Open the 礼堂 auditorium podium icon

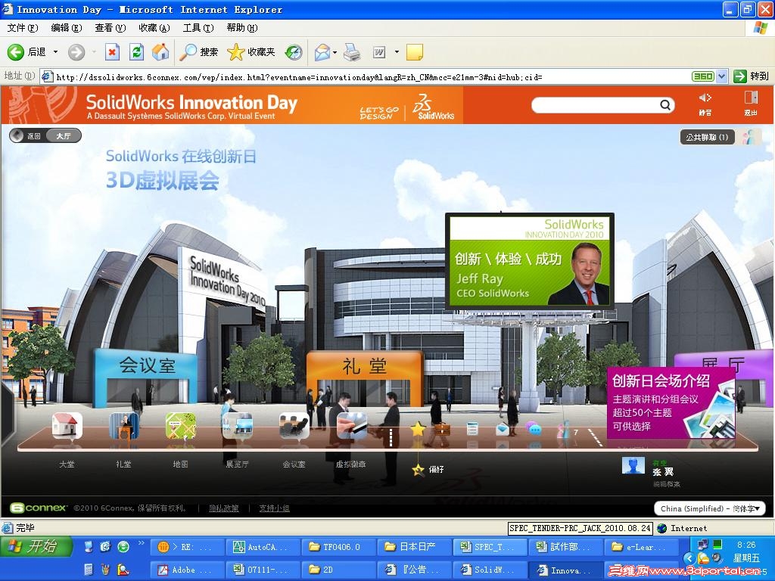(123, 426)
